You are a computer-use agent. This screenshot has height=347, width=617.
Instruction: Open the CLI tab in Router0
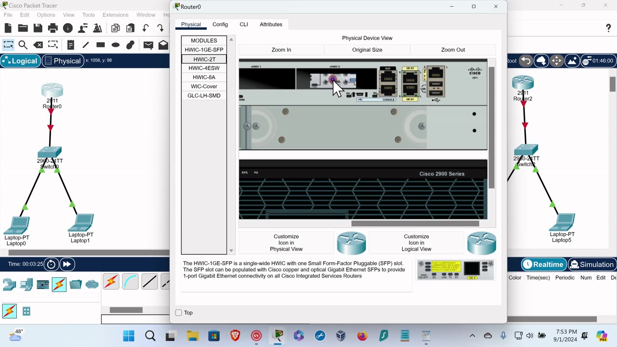pyautogui.click(x=244, y=24)
